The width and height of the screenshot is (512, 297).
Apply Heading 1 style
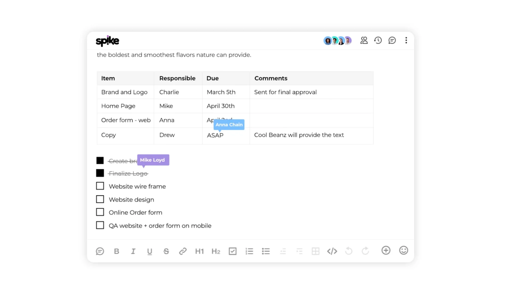[199, 251]
